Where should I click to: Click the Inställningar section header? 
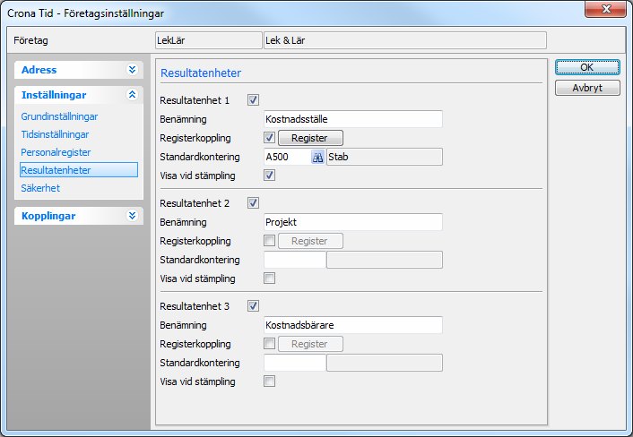(79, 95)
